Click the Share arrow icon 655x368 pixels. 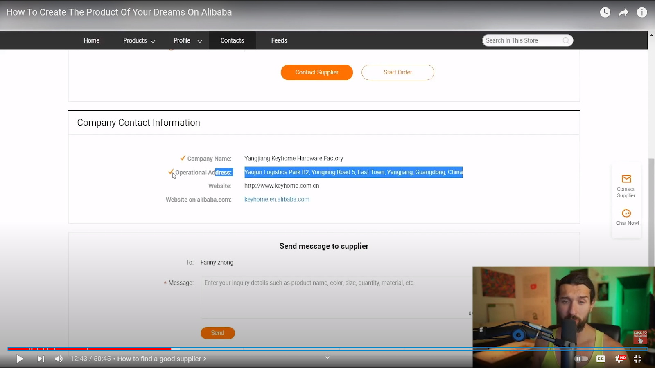coord(623,13)
